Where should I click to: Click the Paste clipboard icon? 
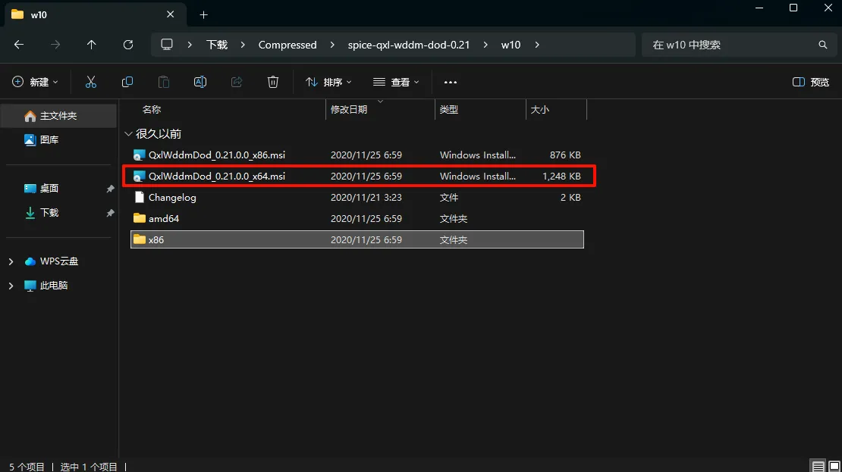click(x=164, y=82)
